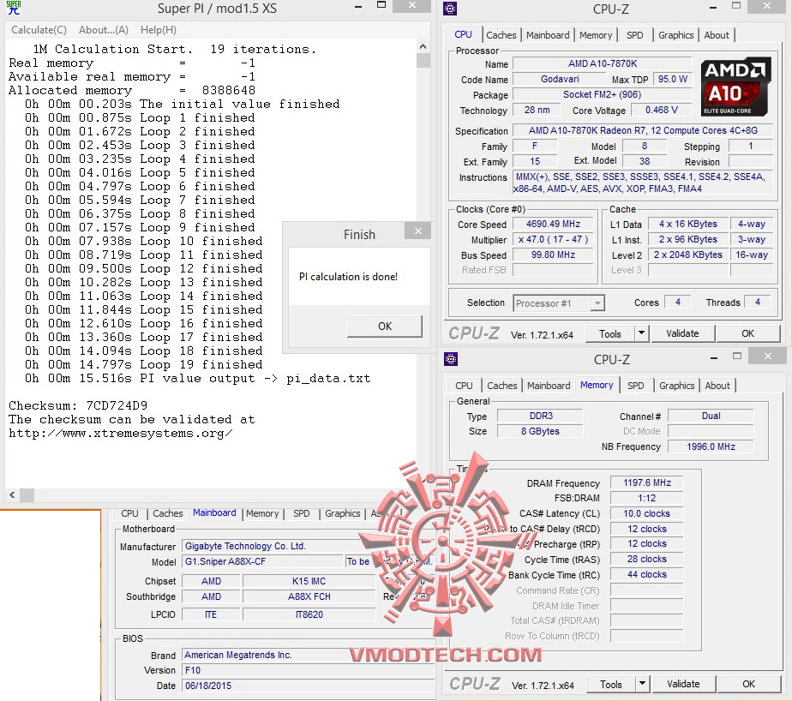Open the Processor #1 selection dropdown
792x701 pixels.
tap(597, 303)
